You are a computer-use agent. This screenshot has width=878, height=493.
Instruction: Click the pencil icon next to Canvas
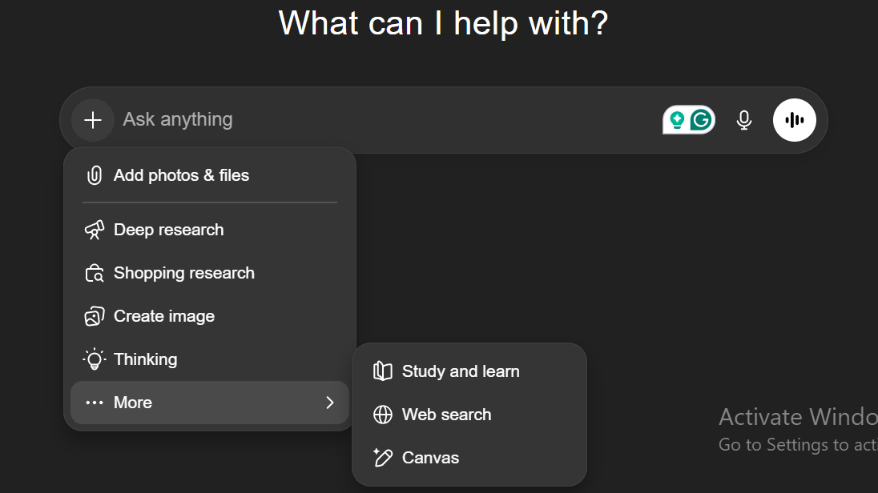click(383, 458)
